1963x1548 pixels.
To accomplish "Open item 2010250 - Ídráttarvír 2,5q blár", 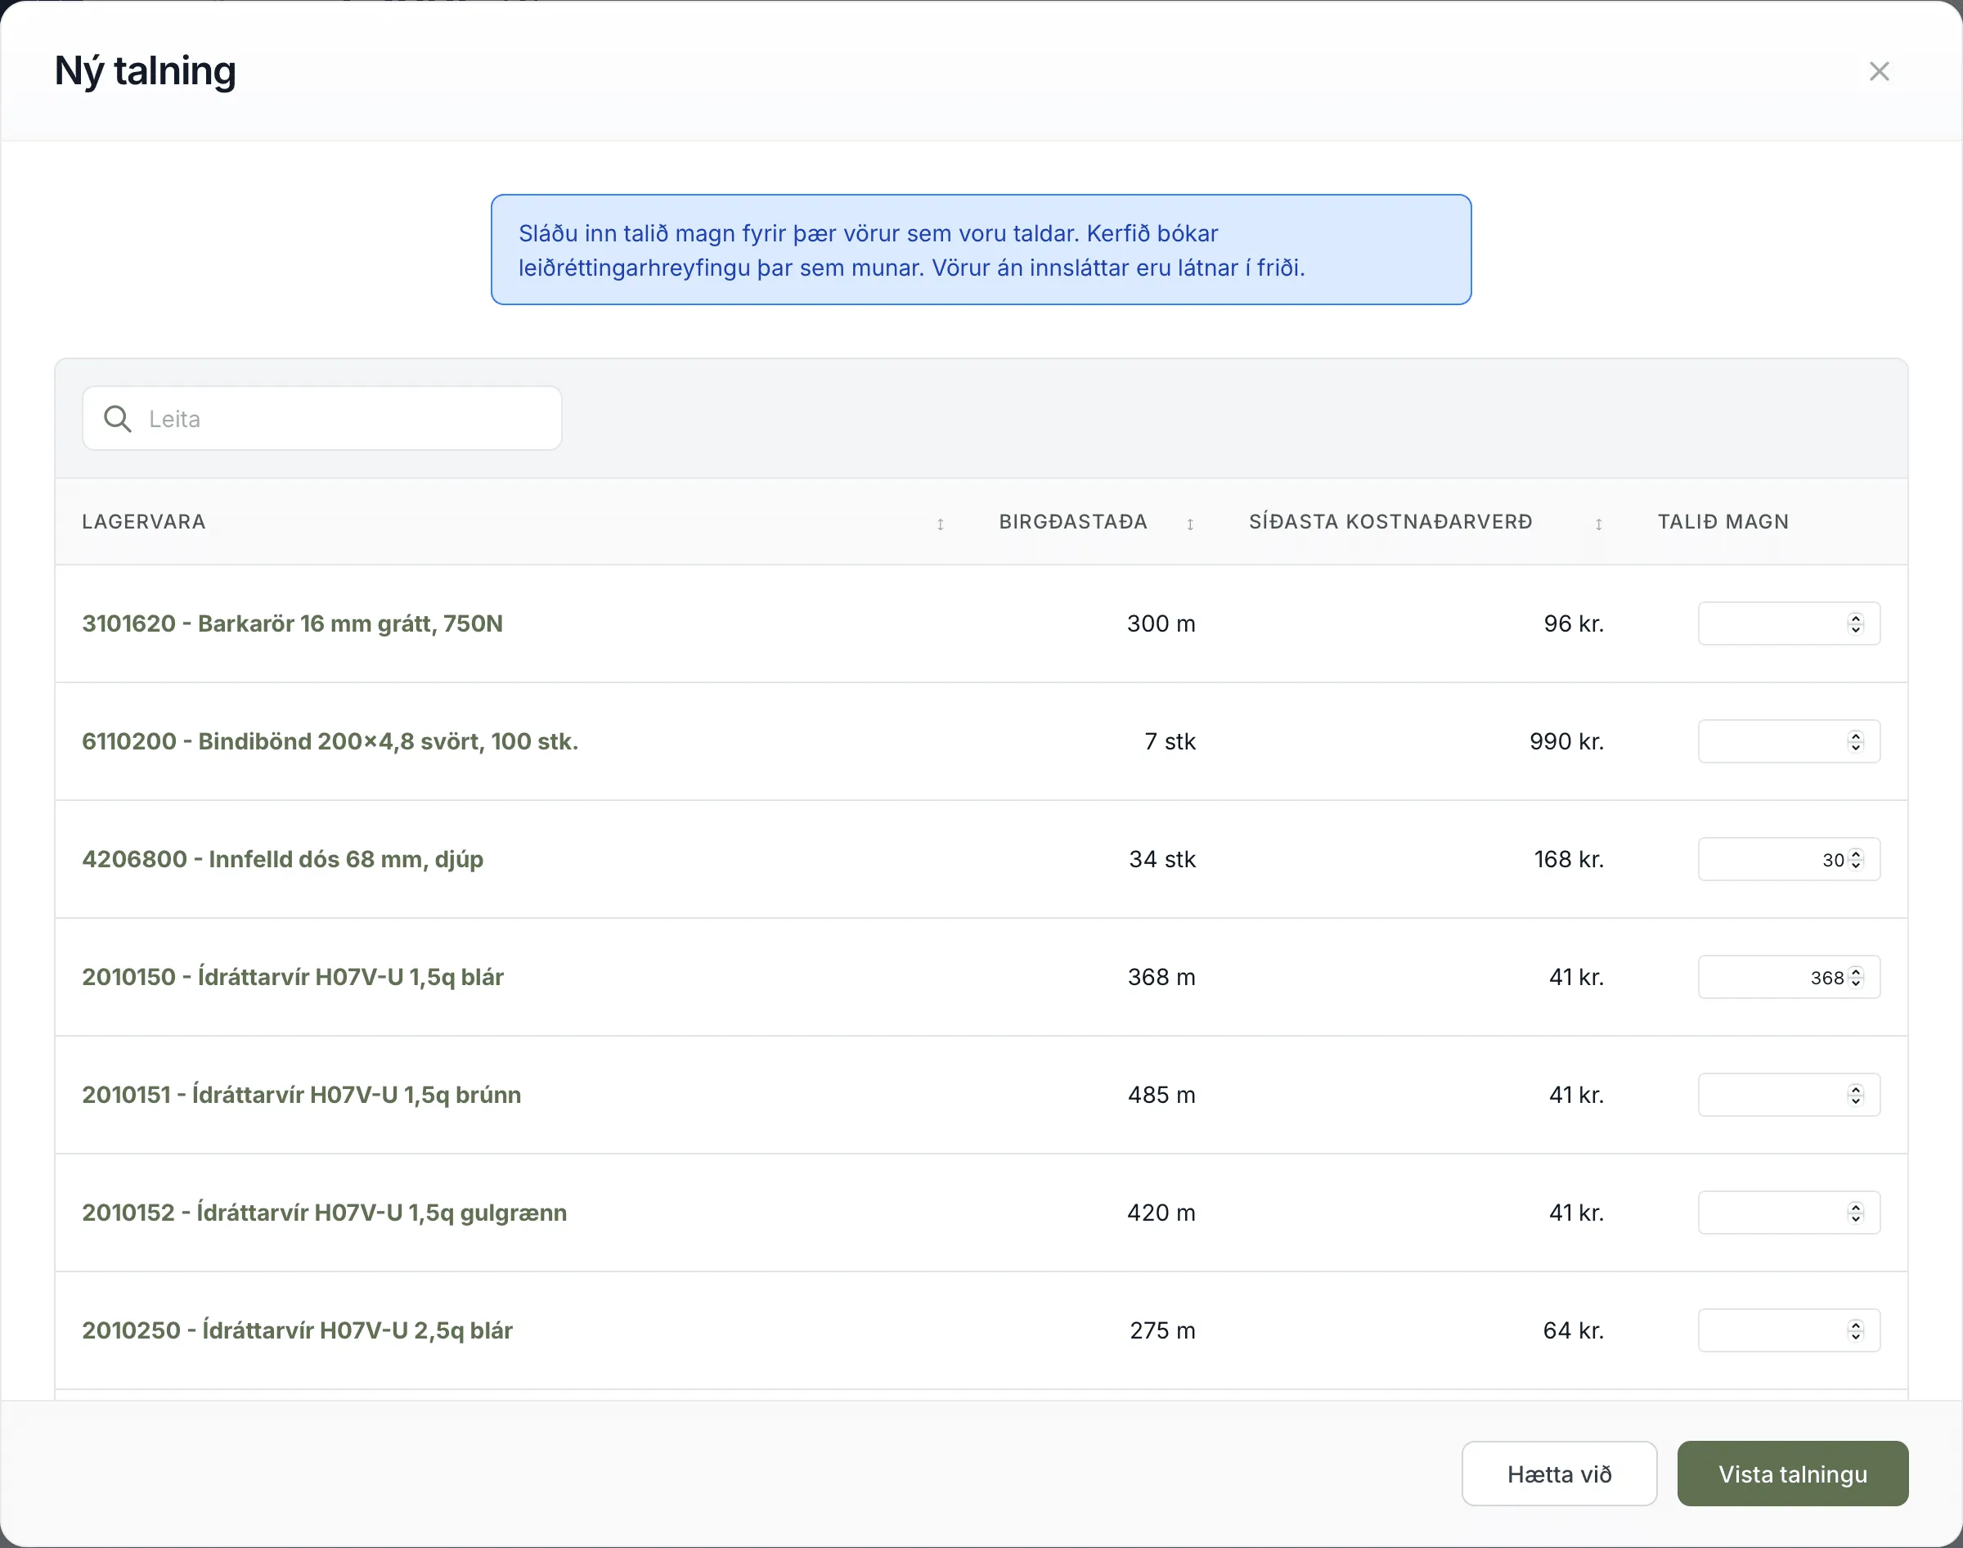I will point(297,1330).
